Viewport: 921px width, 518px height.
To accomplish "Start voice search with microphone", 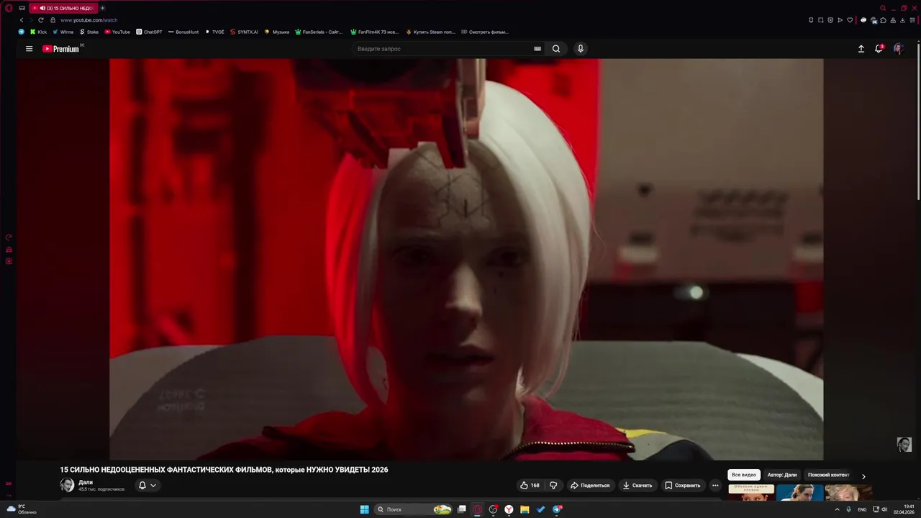I will click(581, 49).
